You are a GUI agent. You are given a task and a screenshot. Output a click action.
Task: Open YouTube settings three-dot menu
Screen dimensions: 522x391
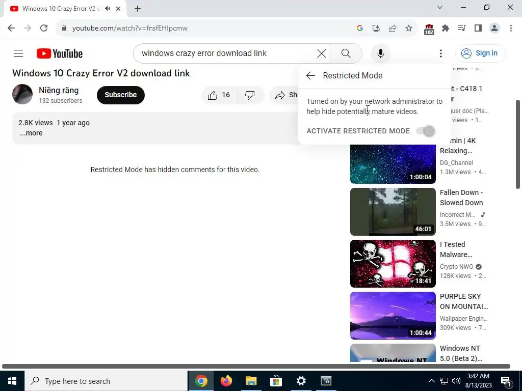(441, 53)
